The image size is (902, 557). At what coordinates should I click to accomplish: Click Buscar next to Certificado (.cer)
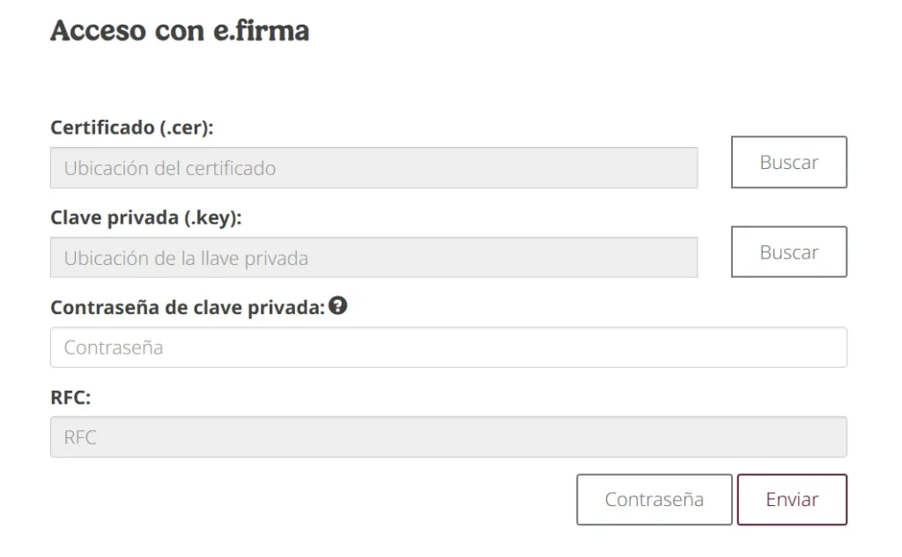(x=788, y=162)
